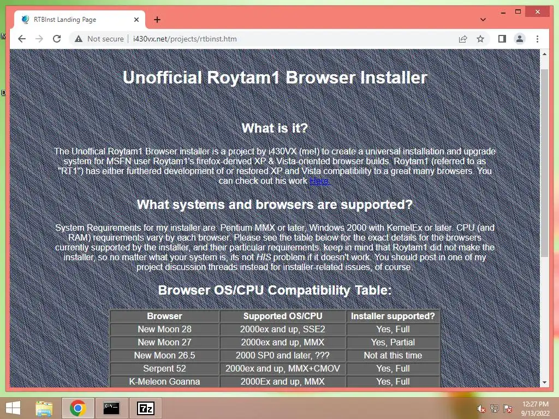Maximize the Chrome window
This screenshot has width=559, height=419.
(518, 12)
